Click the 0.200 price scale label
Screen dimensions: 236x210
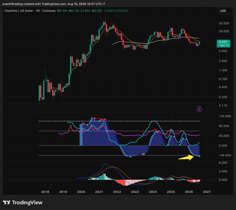pos(224,97)
